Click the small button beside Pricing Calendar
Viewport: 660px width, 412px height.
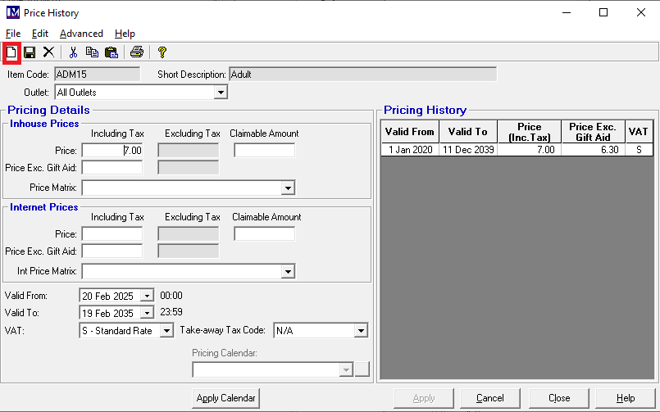pyautogui.click(x=362, y=369)
